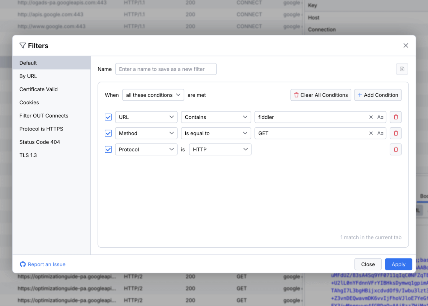Click the Add Condition button

click(378, 95)
